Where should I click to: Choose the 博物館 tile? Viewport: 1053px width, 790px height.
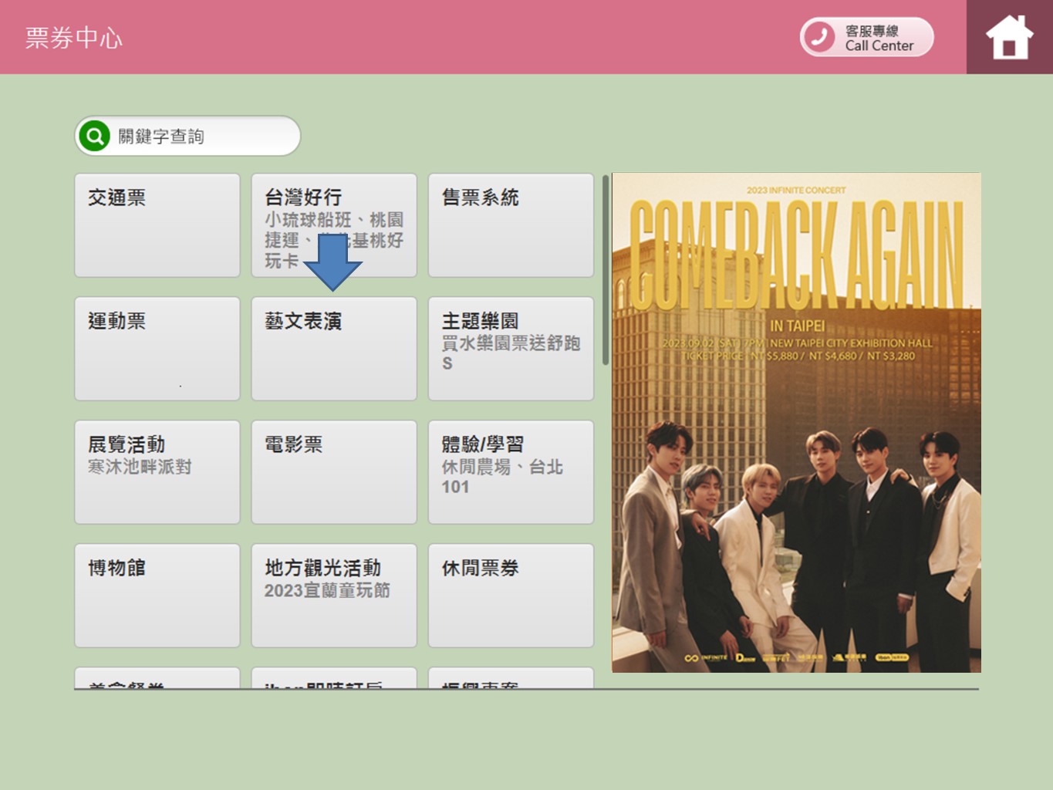coord(157,596)
